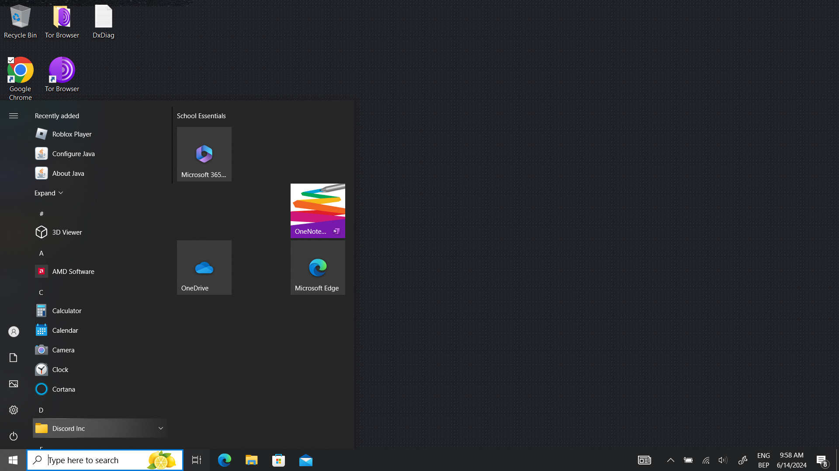This screenshot has height=471, width=839.
Task: Launch the Microsoft 365 tile
Action: point(204,154)
